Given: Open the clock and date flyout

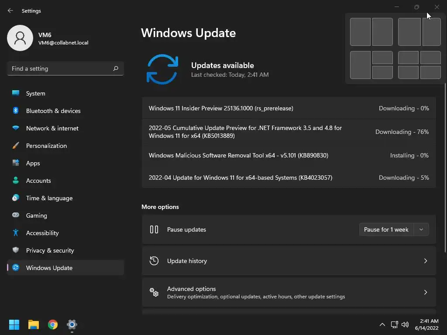Looking at the screenshot, I should point(427,325).
